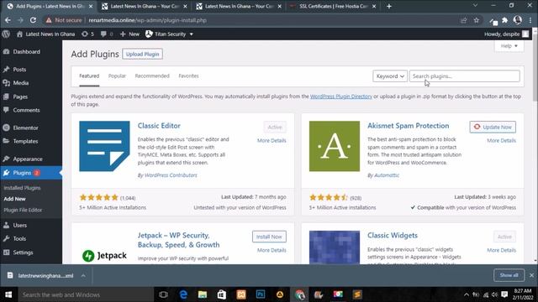
Task: Open the Chrome three-dot menu
Action: pos(530,20)
